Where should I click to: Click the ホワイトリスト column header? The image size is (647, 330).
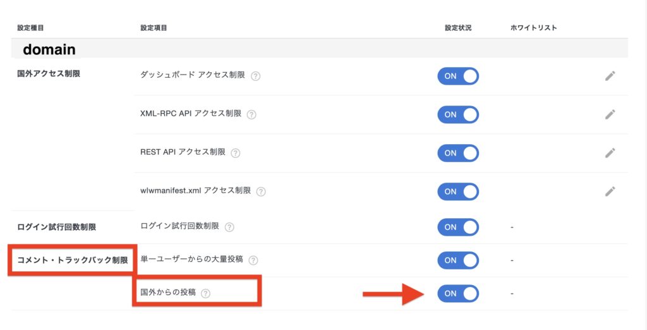click(533, 28)
